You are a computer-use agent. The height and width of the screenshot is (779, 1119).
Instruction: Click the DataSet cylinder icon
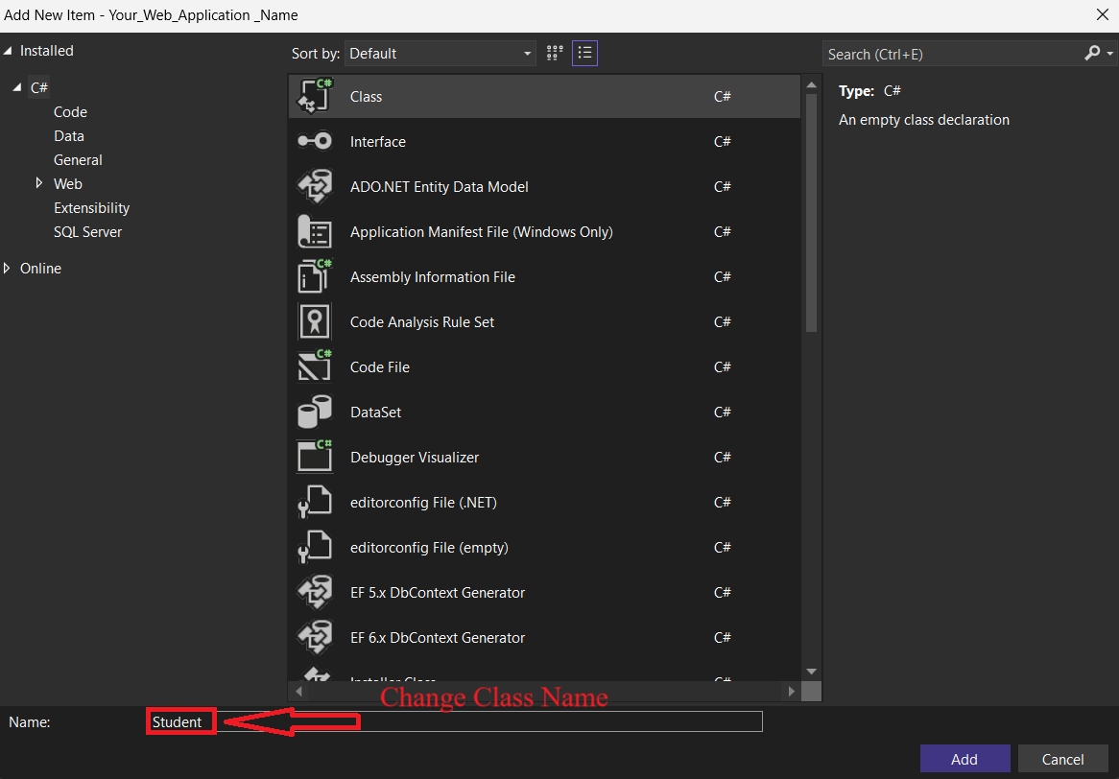[x=315, y=413]
